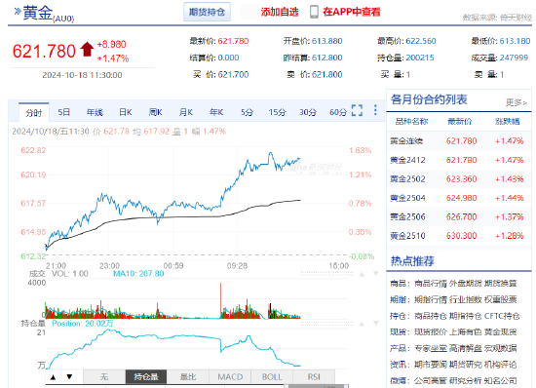536x388 pixels.
Task: Click the CFTC持仓 link
Action: (x=503, y=316)
